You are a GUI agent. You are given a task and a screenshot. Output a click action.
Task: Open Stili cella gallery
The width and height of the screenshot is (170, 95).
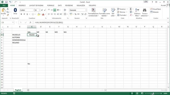pyautogui.click(x=113, y=12)
